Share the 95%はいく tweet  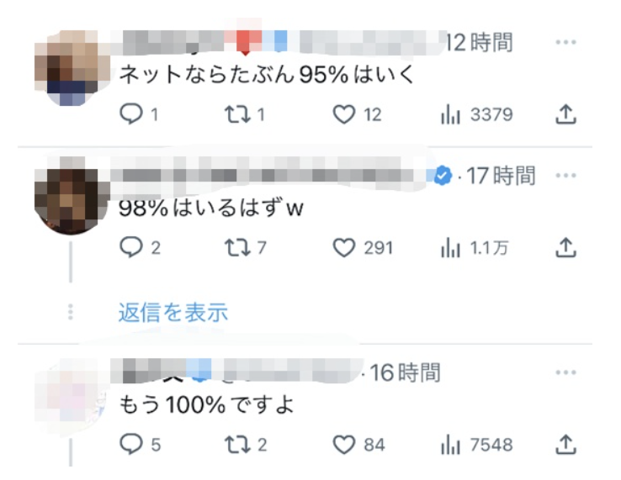pos(565,114)
